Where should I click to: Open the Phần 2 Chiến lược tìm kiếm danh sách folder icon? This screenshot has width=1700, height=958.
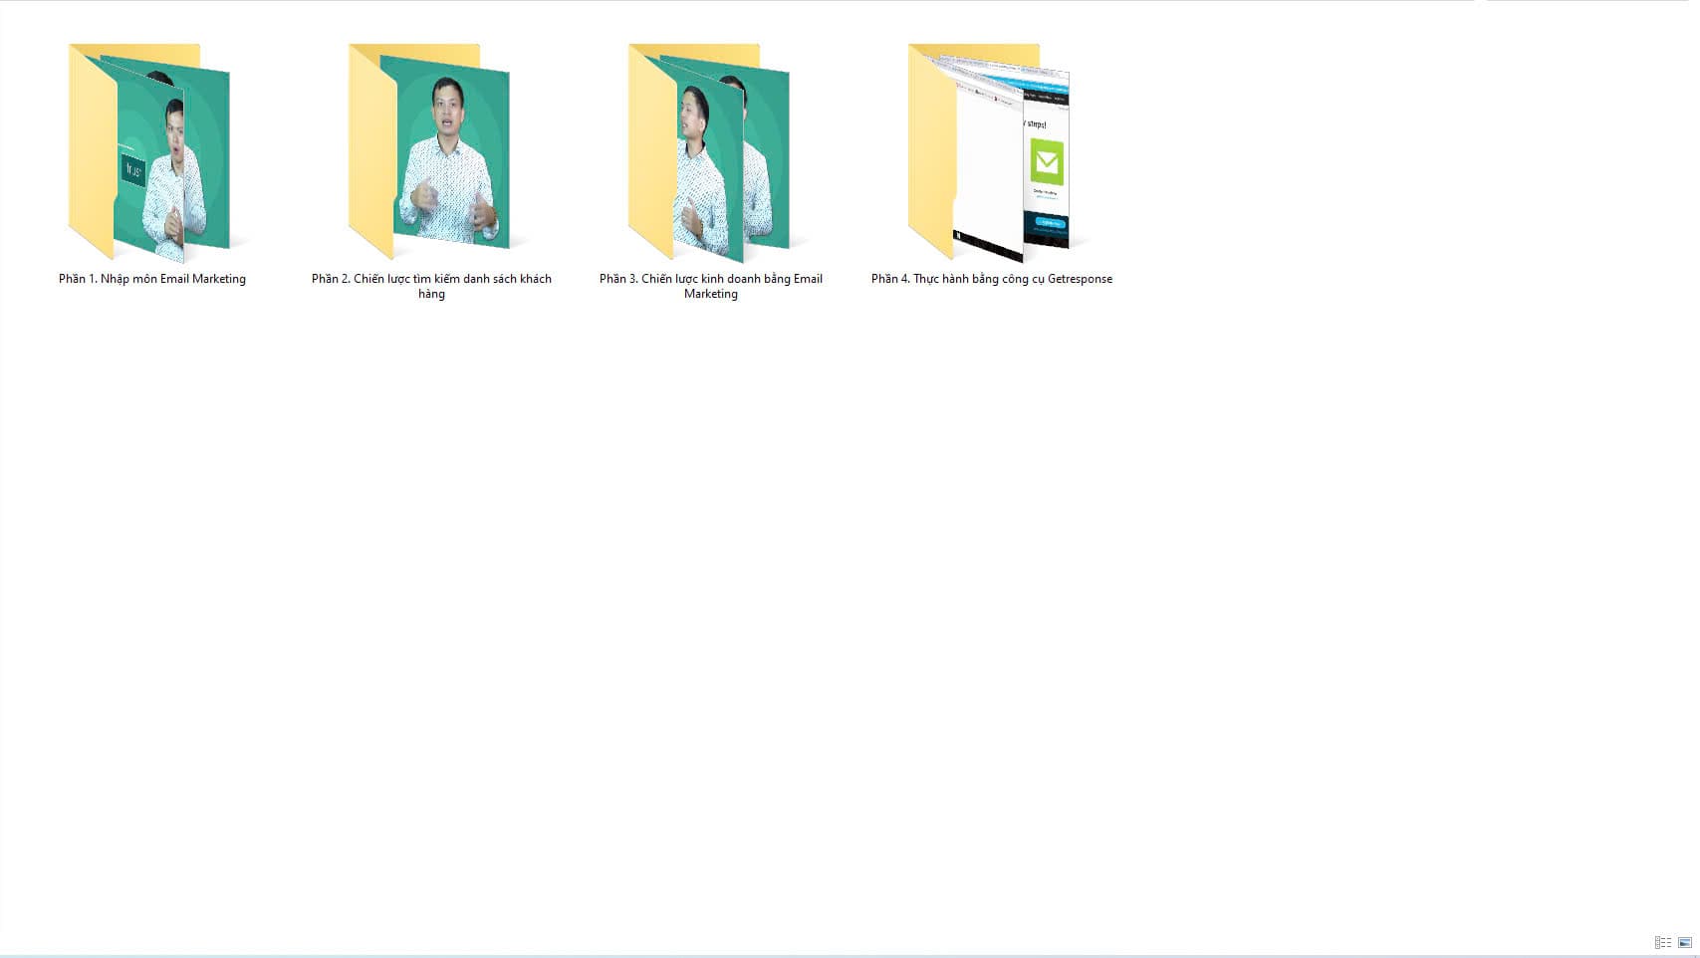(x=429, y=151)
